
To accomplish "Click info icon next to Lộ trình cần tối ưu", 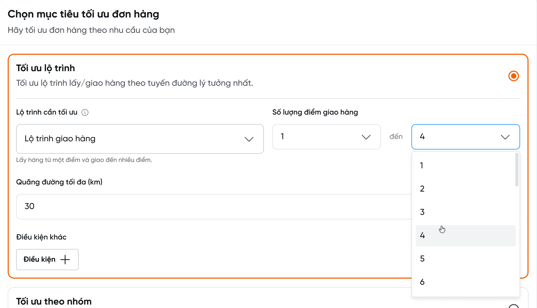I will [85, 112].
